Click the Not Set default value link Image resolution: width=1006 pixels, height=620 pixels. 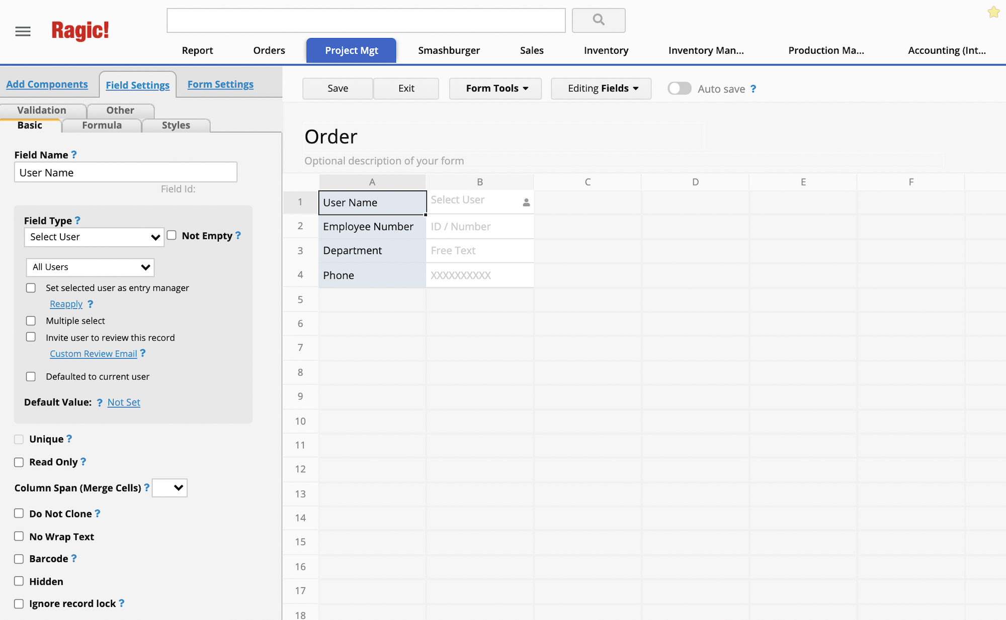coord(124,402)
